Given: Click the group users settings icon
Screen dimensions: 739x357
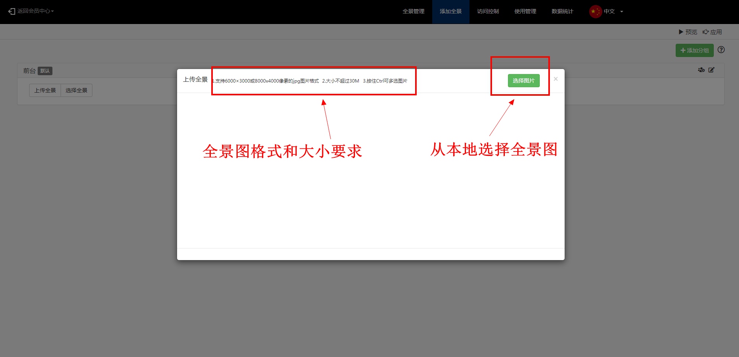Looking at the screenshot, I should click(701, 70).
